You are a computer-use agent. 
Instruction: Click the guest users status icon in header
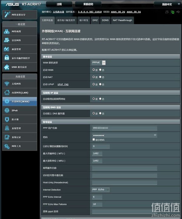coord(167,12)
